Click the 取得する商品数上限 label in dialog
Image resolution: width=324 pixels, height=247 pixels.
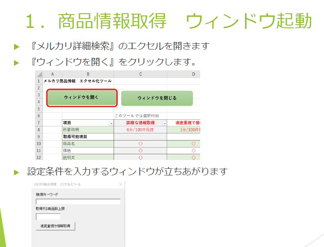[50, 209]
